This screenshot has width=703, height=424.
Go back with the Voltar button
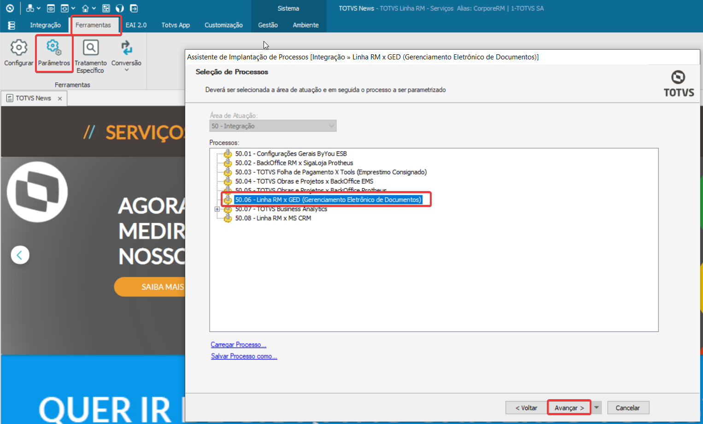(x=526, y=408)
